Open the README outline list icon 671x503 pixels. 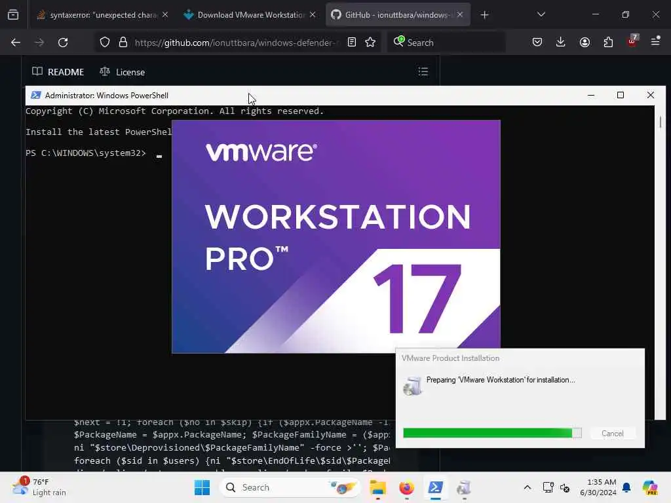pyautogui.click(x=423, y=71)
